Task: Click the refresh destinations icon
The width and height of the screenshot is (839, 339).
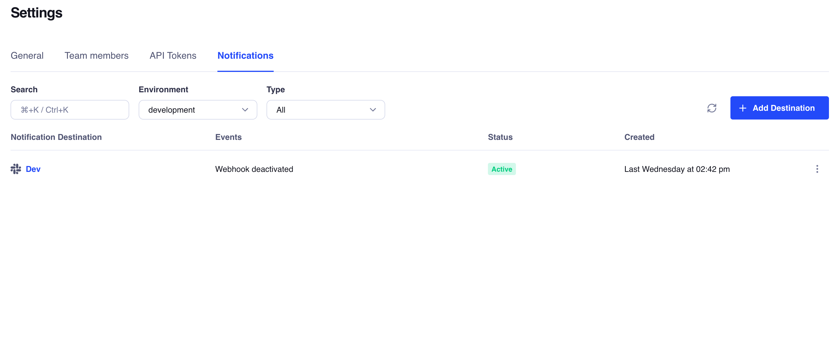Action: (712, 108)
